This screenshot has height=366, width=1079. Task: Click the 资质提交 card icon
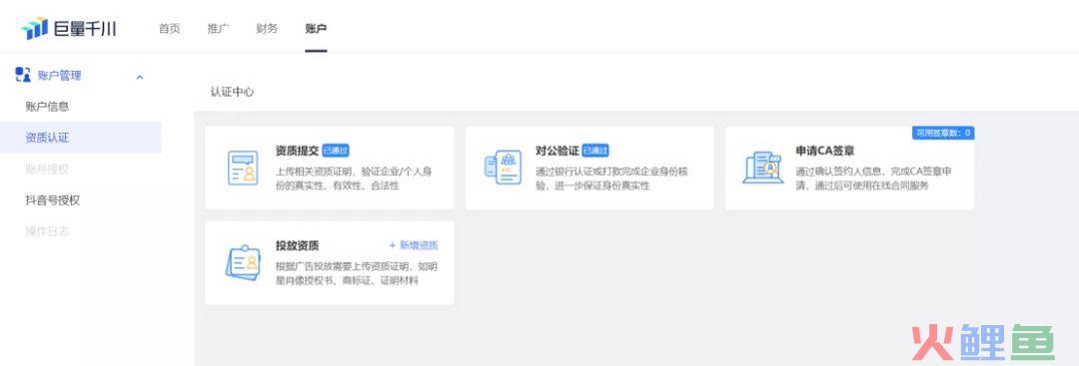(x=243, y=168)
